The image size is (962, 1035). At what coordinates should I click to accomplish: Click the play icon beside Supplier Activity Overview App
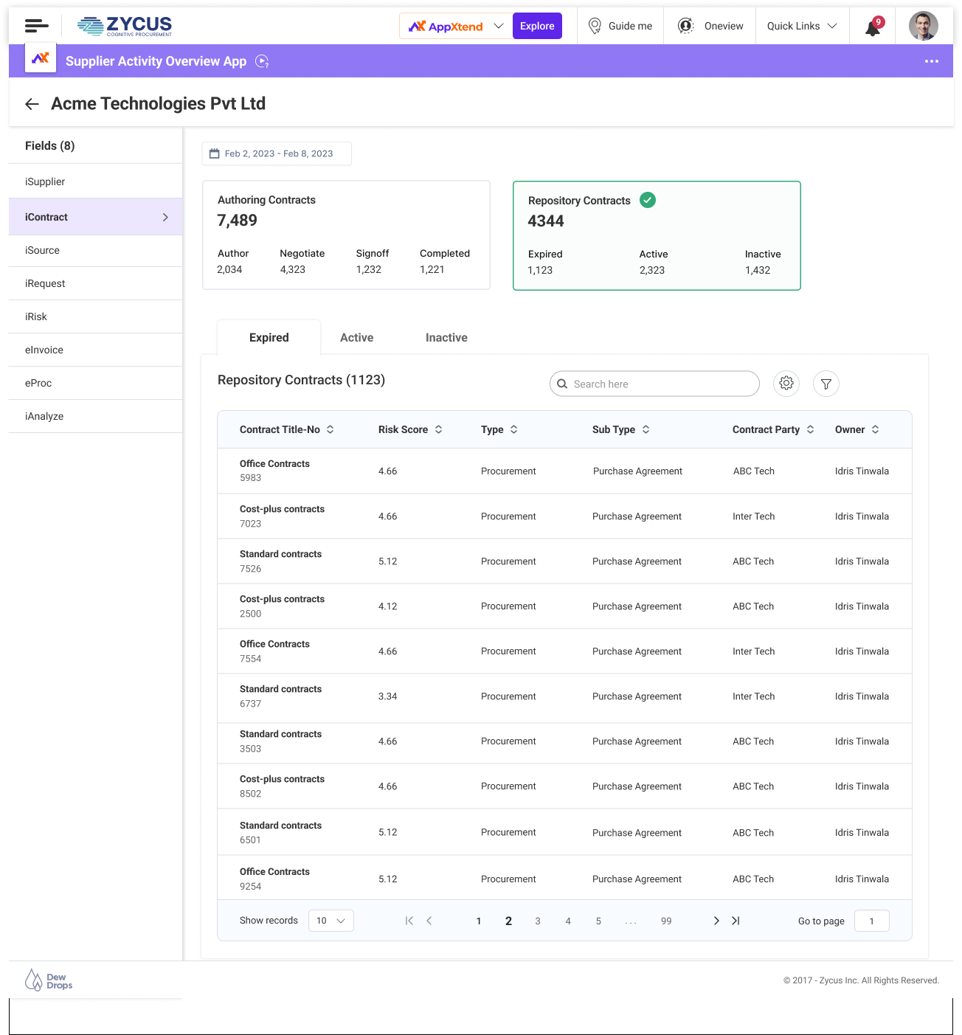pos(262,61)
